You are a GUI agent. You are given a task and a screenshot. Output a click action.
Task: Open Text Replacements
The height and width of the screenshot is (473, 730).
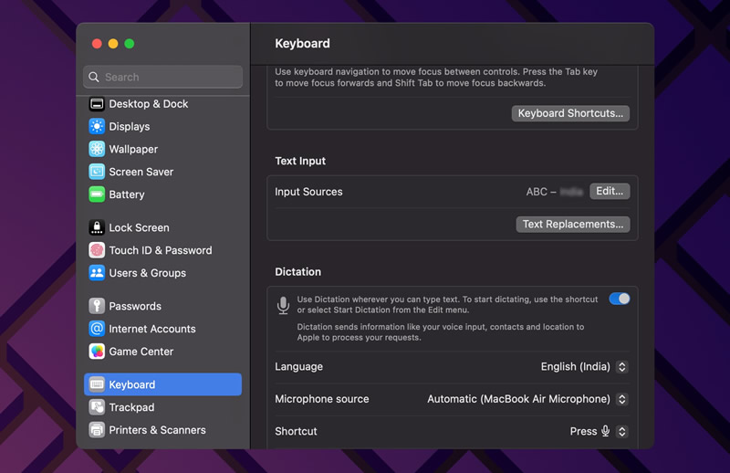(x=573, y=224)
